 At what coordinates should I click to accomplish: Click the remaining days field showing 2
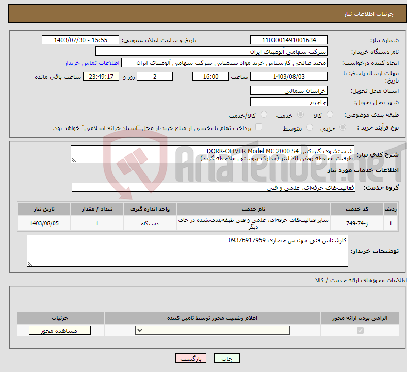pos(155,76)
